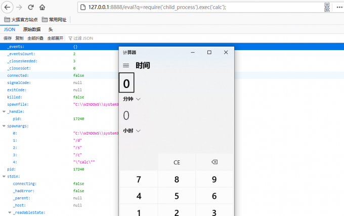Open the 火狐官方站点 bookmark folder
Screen dimensions: 344x216
[21, 20]
